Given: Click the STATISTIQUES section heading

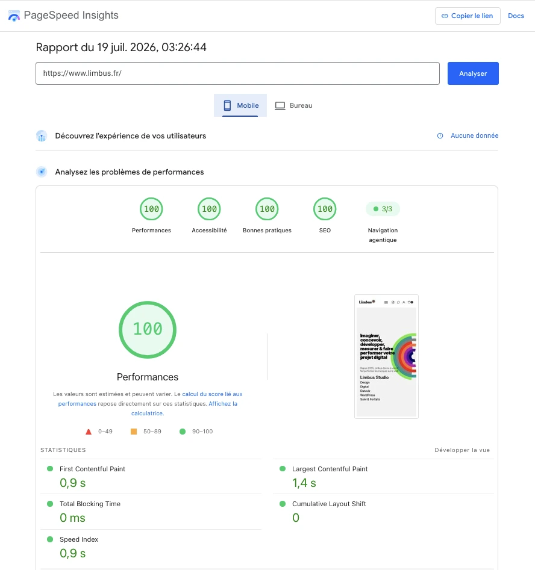Looking at the screenshot, I should coord(63,450).
